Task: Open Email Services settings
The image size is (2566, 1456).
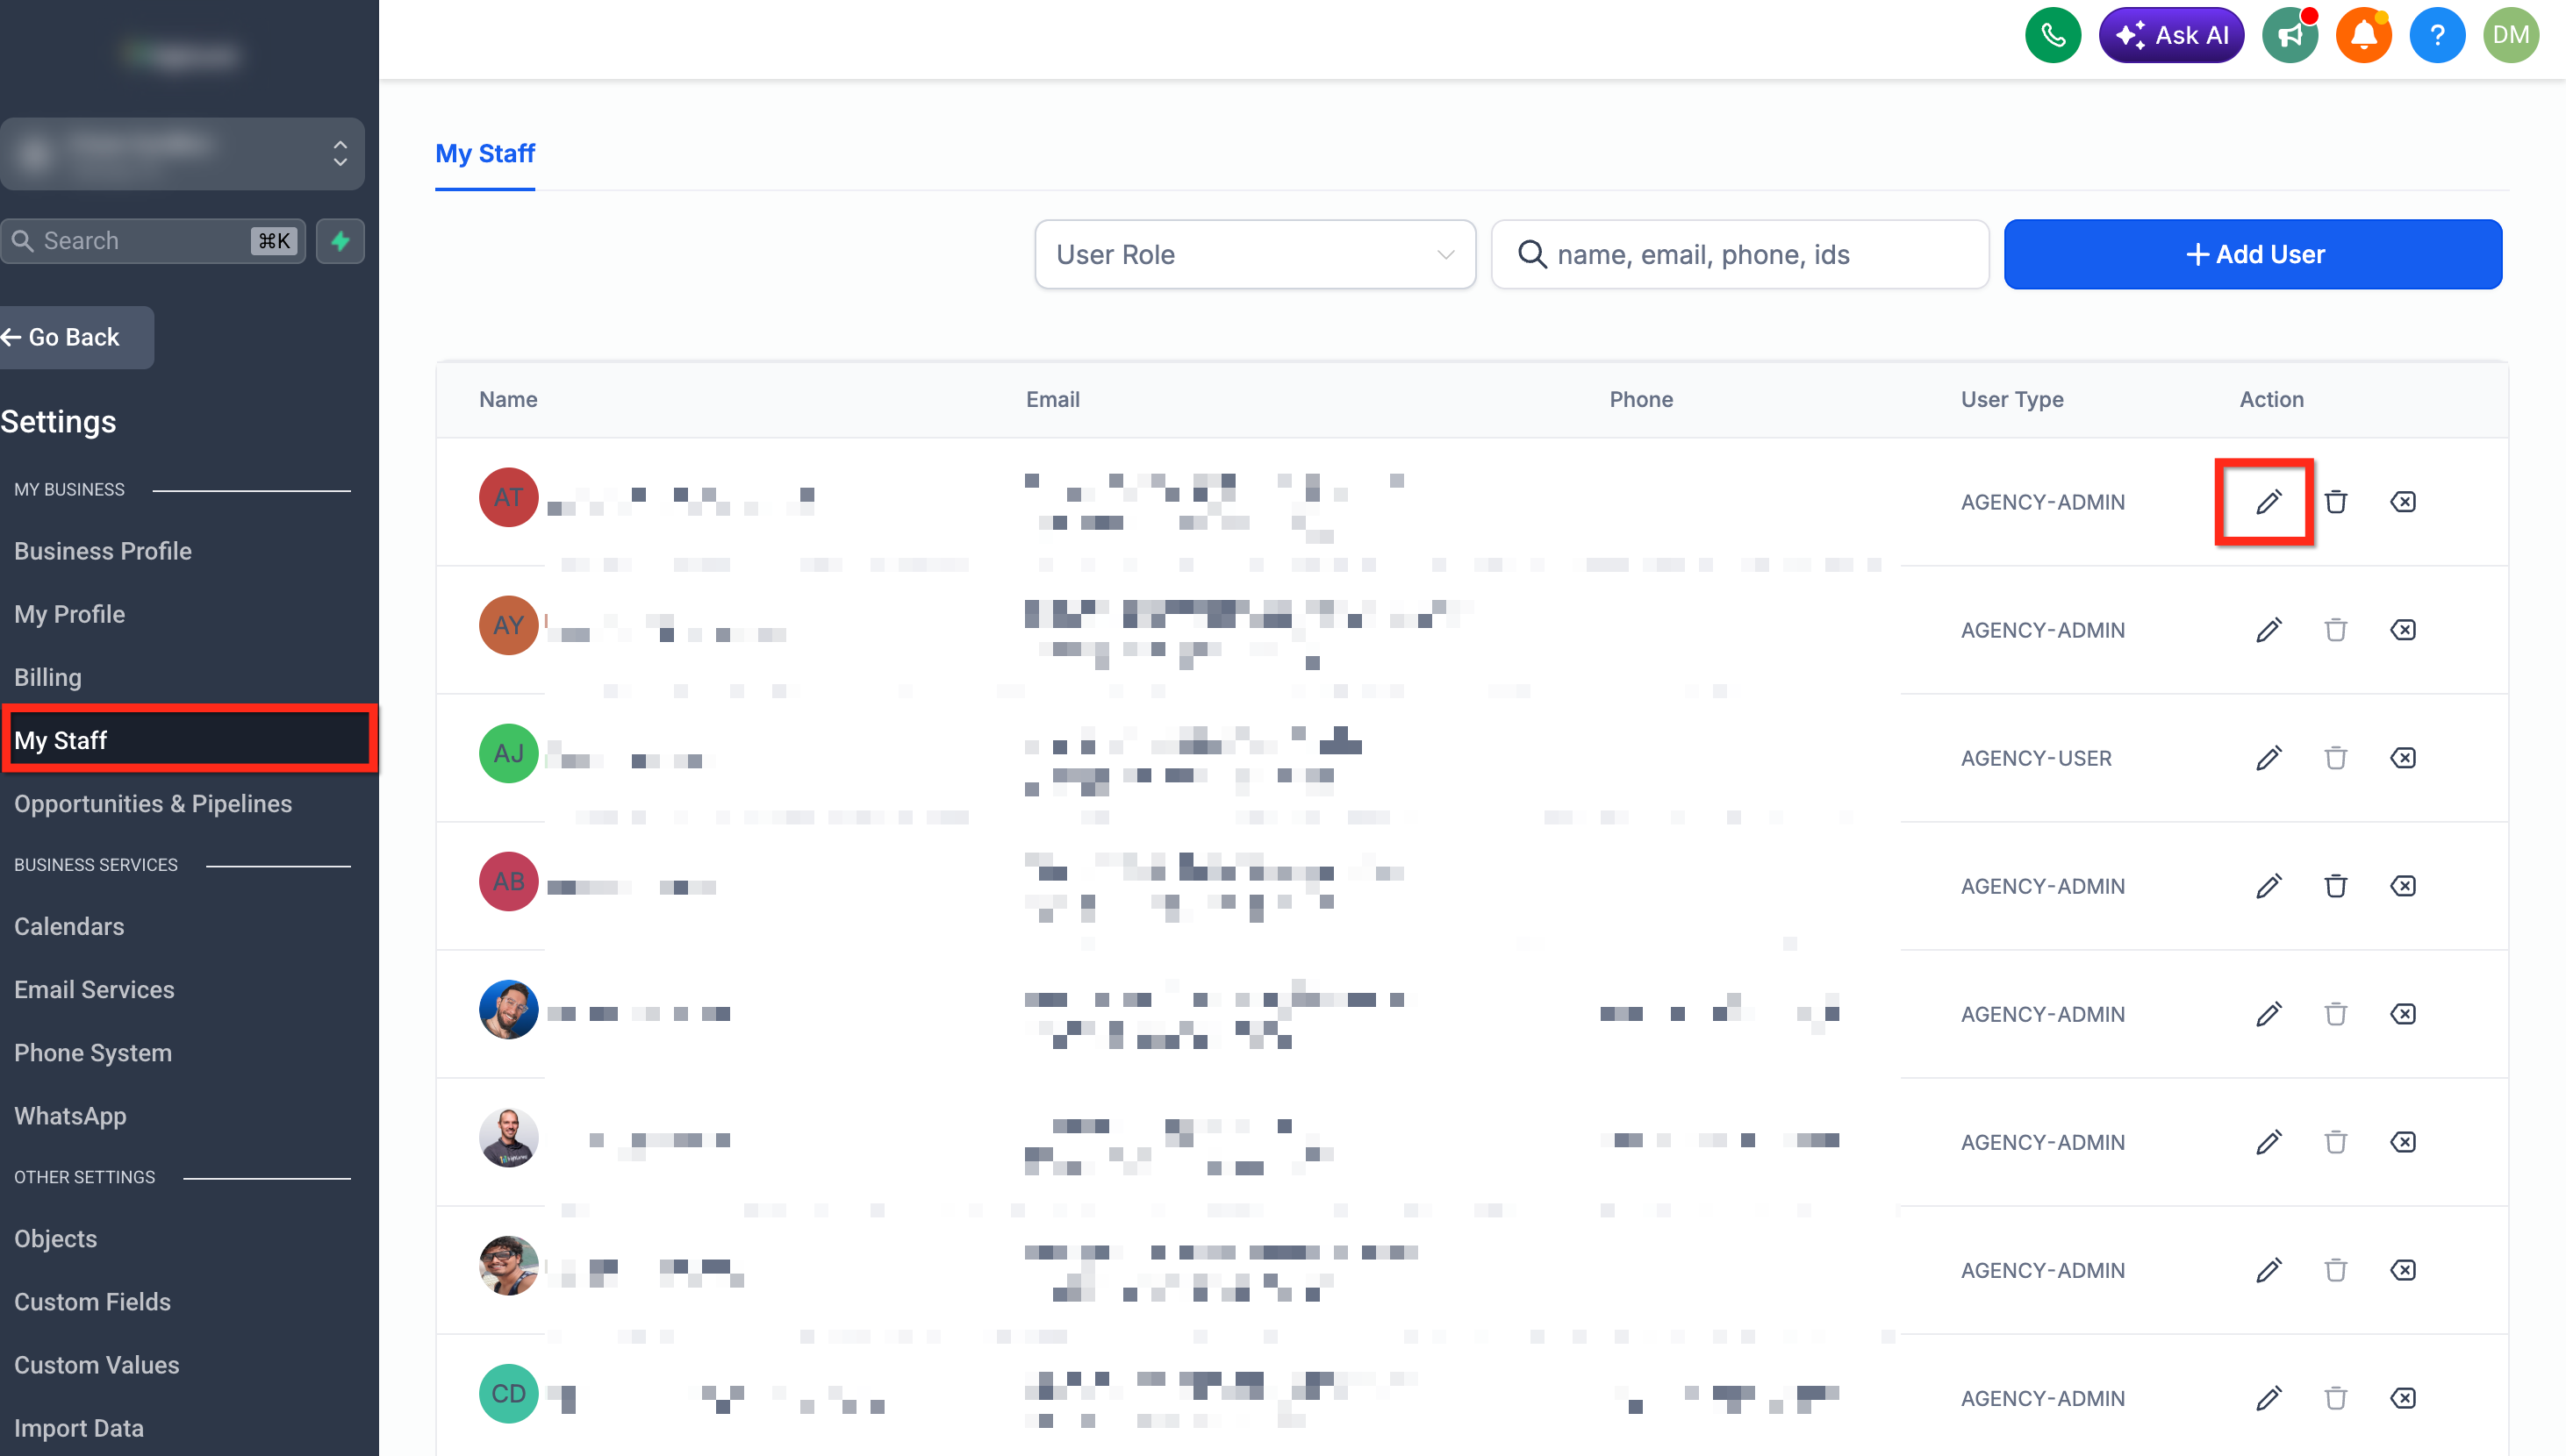Action: [x=94, y=989]
